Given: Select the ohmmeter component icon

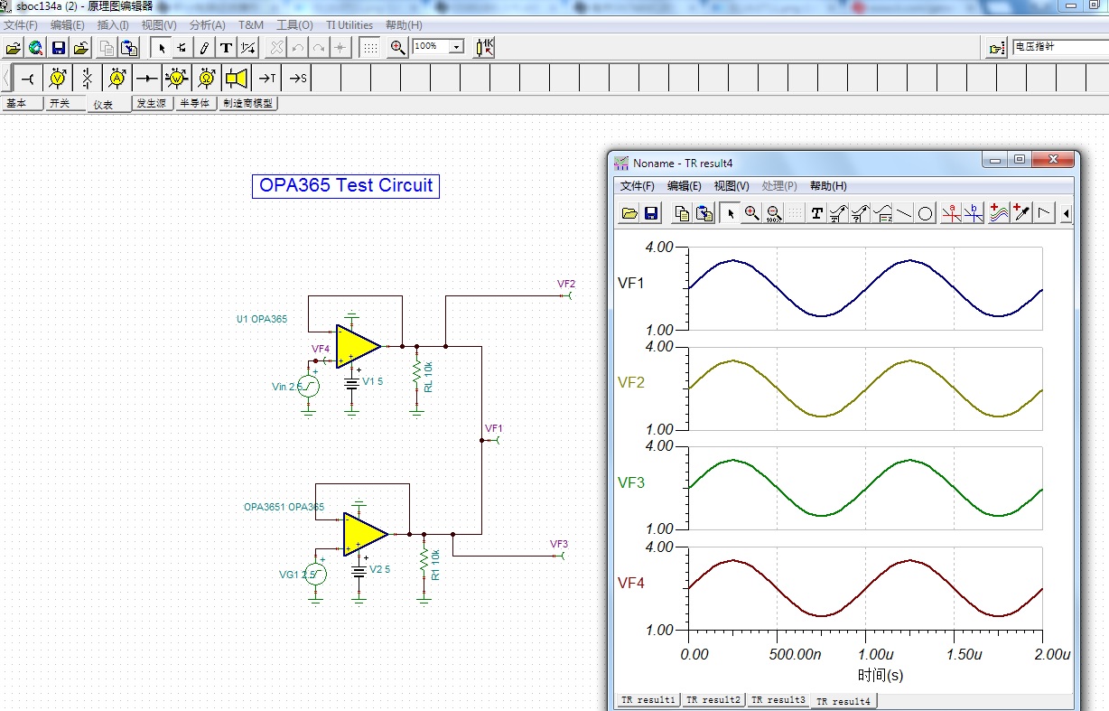Looking at the screenshot, I should click(x=207, y=78).
